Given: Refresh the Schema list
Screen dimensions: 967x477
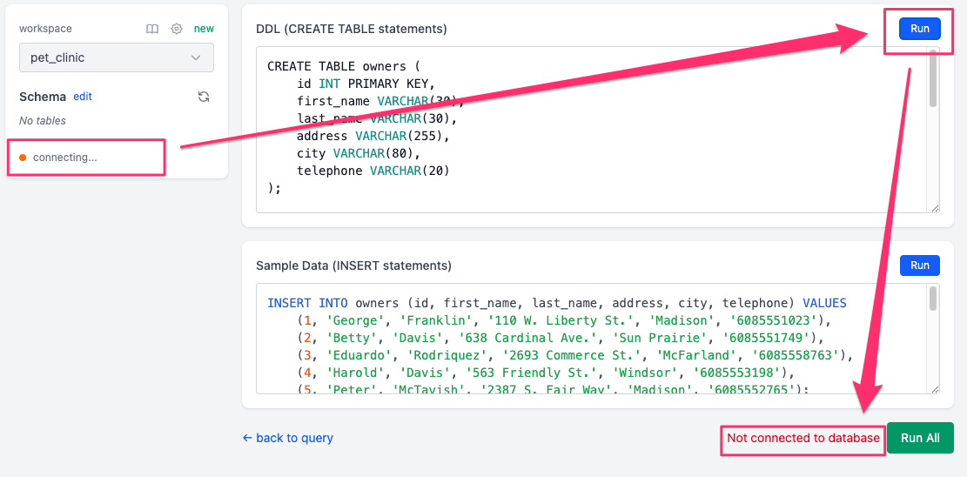Looking at the screenshot, I should pyautogui.click(x=204, y=97).
